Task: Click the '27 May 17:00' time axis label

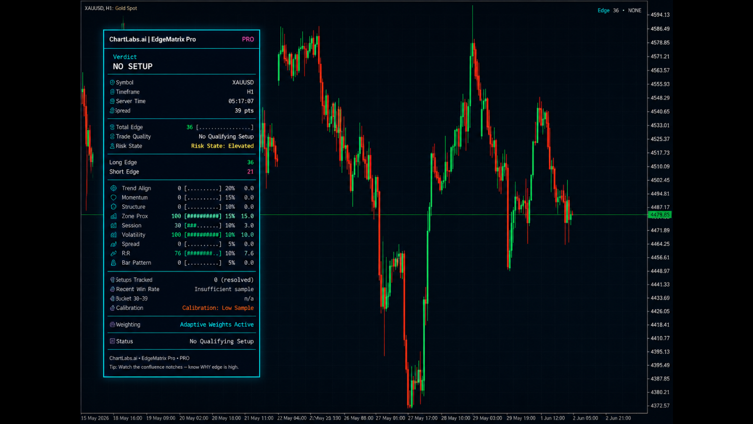Action: [423, 418]
